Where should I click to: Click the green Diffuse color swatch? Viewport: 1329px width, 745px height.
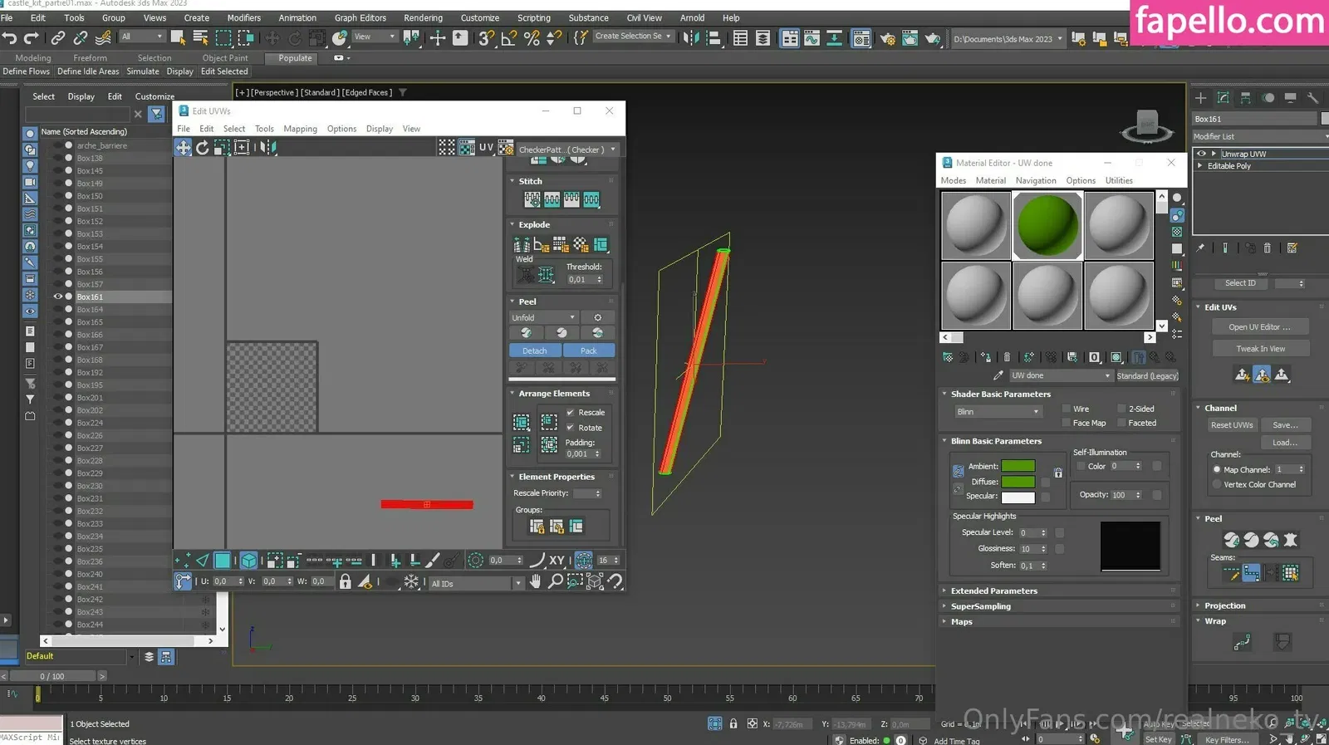1018,482
